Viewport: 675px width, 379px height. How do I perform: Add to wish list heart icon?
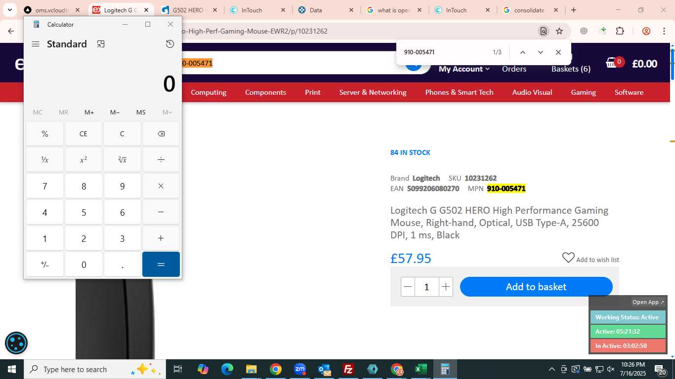568,258
